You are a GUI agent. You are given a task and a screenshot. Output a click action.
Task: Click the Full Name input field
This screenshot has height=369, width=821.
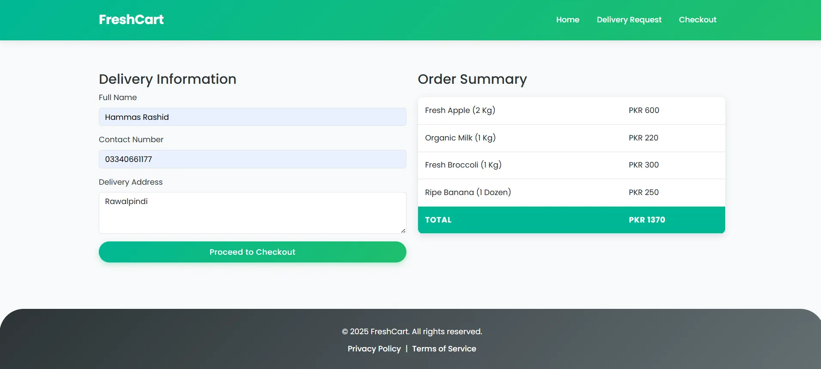pos(252,117)
